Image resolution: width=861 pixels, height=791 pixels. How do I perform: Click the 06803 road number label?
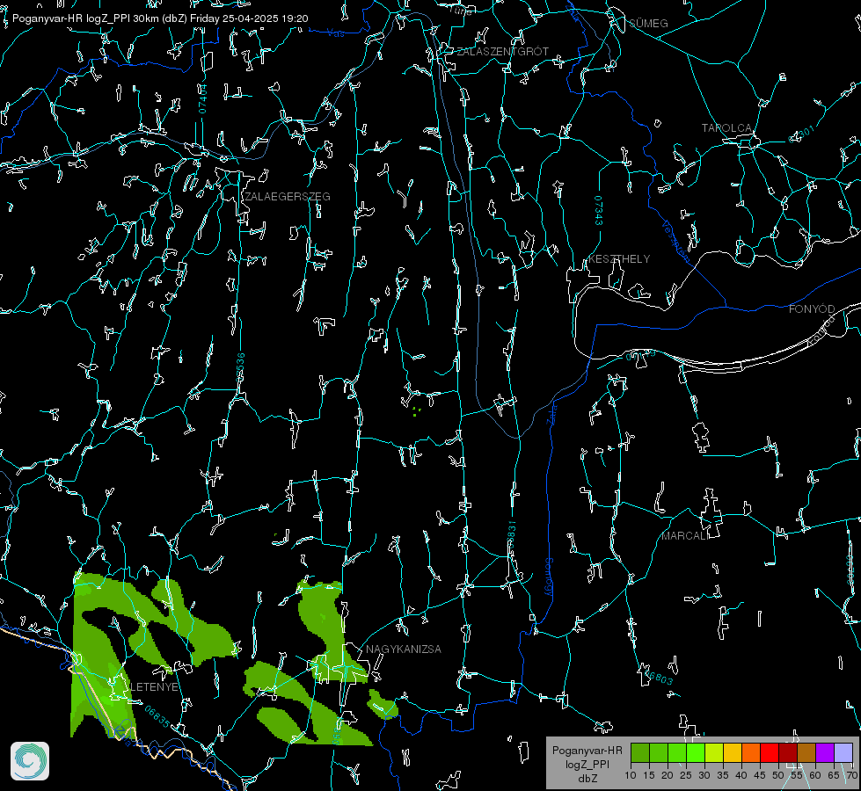pyautogui.click(x=657, y=676)
